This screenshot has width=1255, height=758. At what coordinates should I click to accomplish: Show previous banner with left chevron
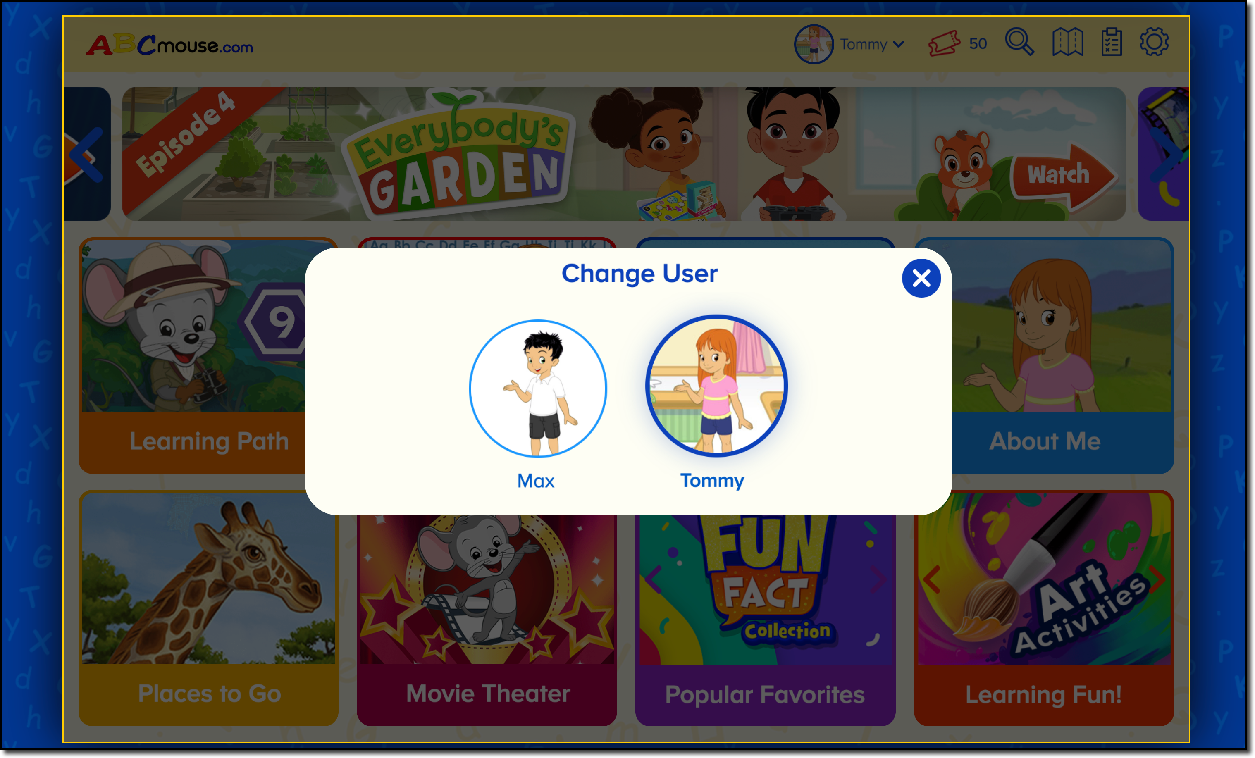86,154
